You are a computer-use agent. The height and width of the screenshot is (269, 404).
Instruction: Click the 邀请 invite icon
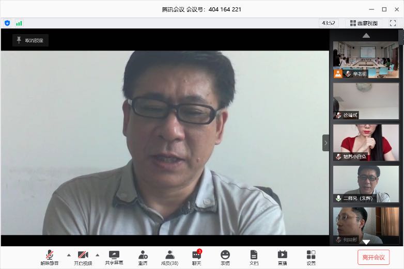coord(143,257)
